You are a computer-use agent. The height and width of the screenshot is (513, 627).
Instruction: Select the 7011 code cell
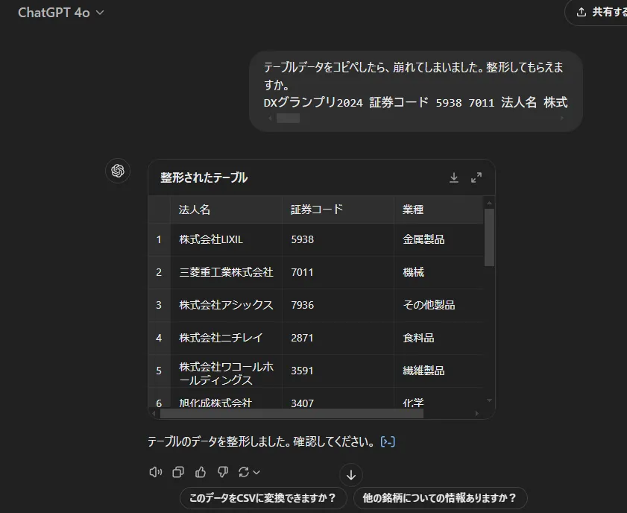coord(338,272)
